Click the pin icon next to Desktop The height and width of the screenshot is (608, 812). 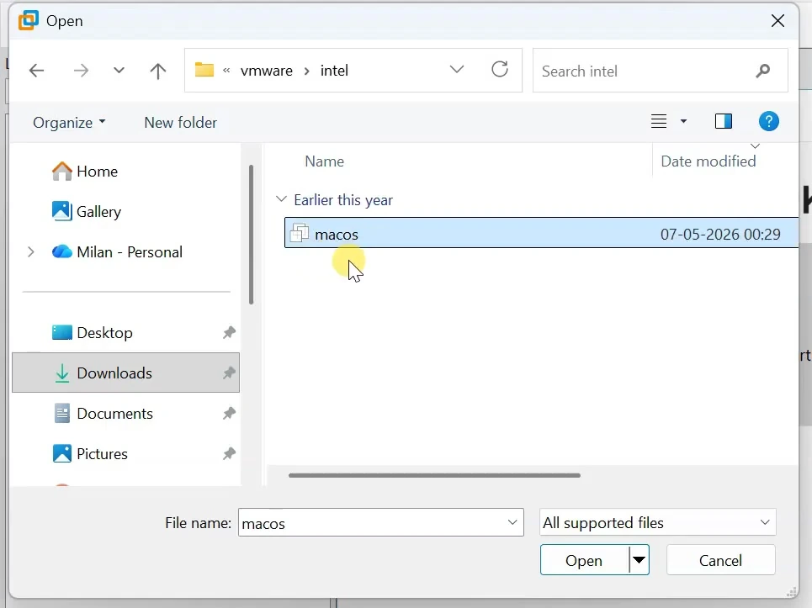pyautogui.click(x=229, y=333)
